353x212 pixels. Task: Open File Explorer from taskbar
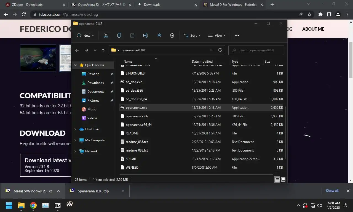[x=21, y=205]
